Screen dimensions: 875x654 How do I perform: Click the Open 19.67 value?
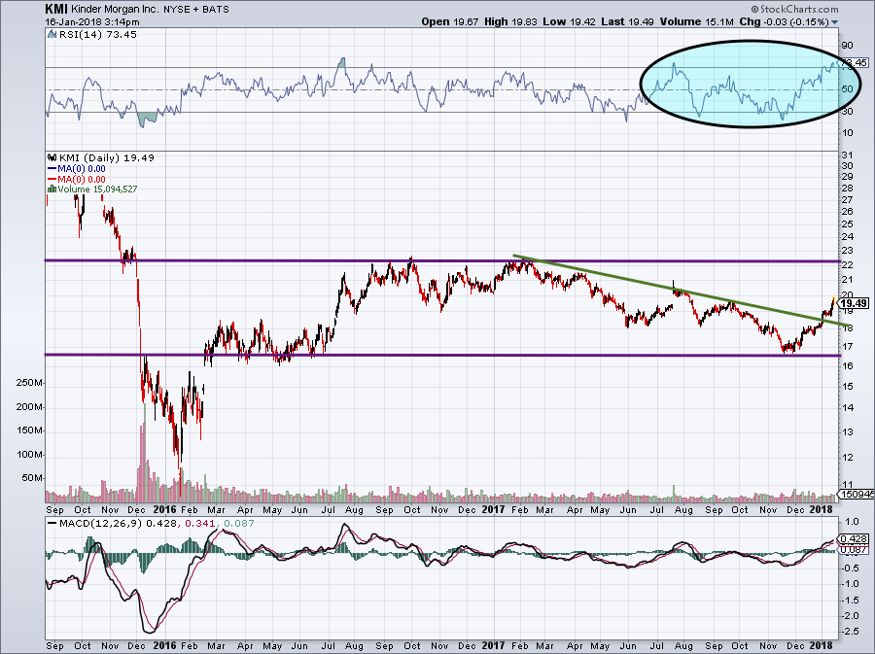tap(450, 21)
